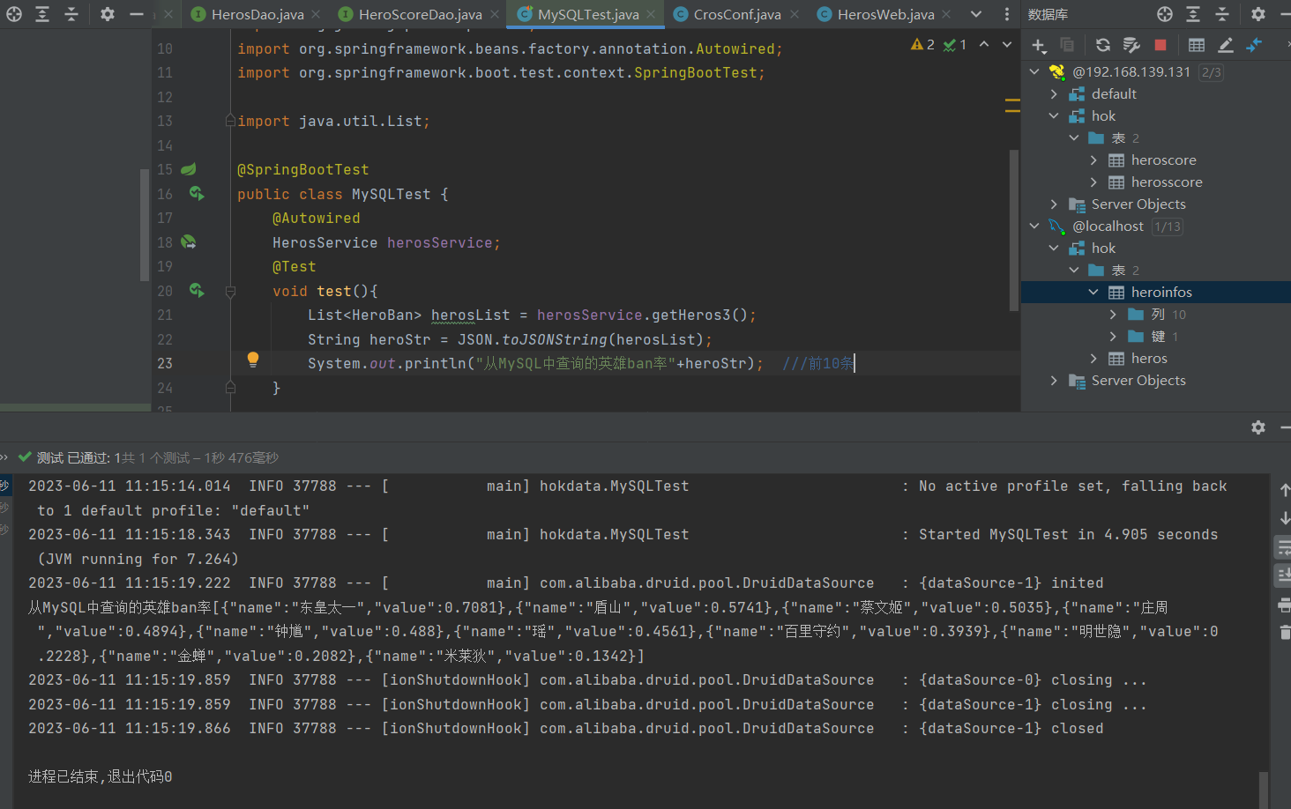Click the print icon in the run console
Image resolution: width=1291 pixels, height=809 pixels.
coord(1284,605)
